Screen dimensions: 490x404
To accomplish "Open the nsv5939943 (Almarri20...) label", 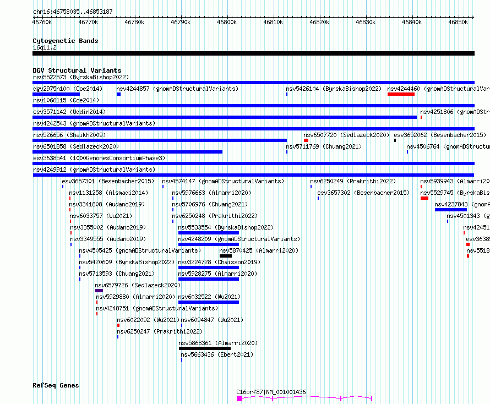I will [455, 181].
